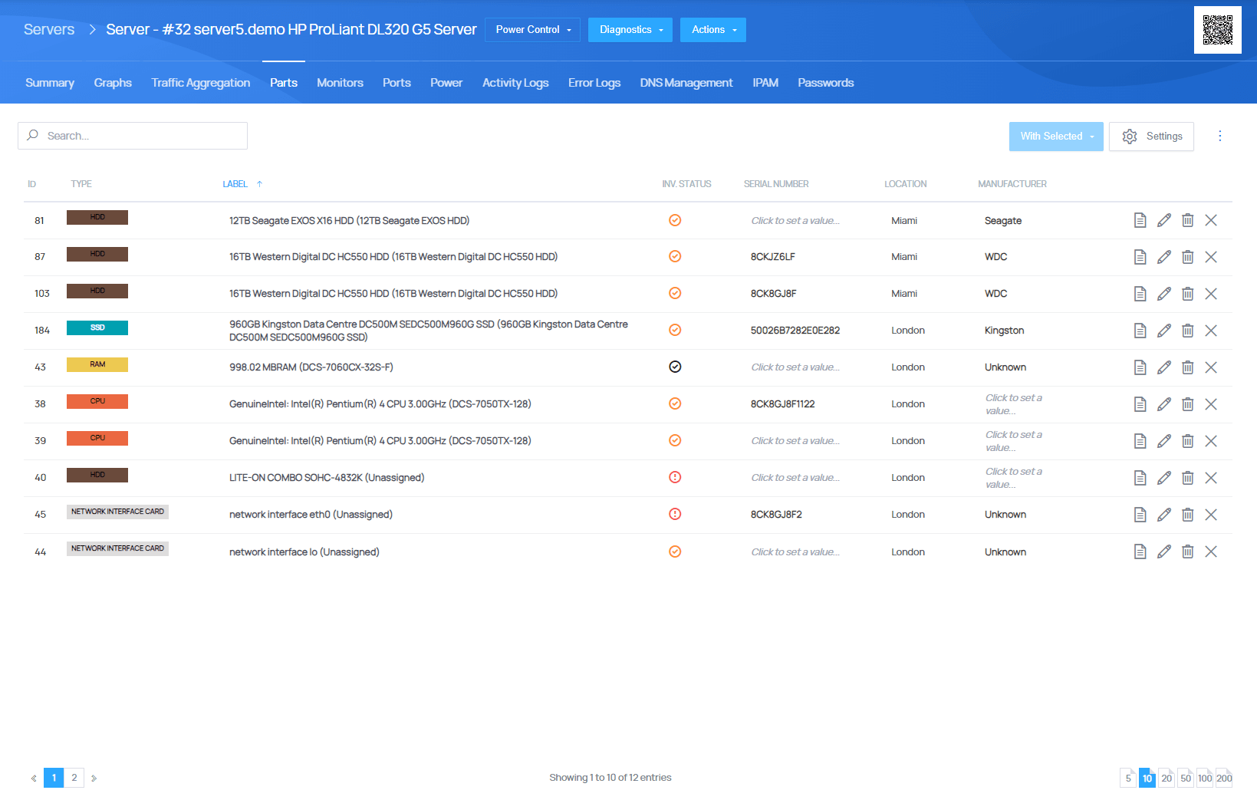Sort table by LABEL column

click(x=235, y=184)
